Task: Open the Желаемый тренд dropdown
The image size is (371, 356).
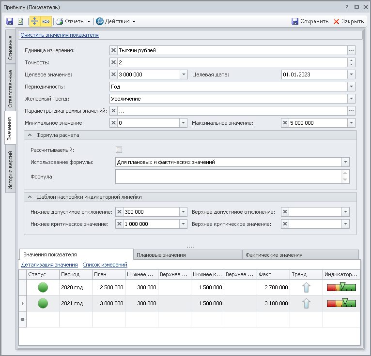Action: pos(351,99)
